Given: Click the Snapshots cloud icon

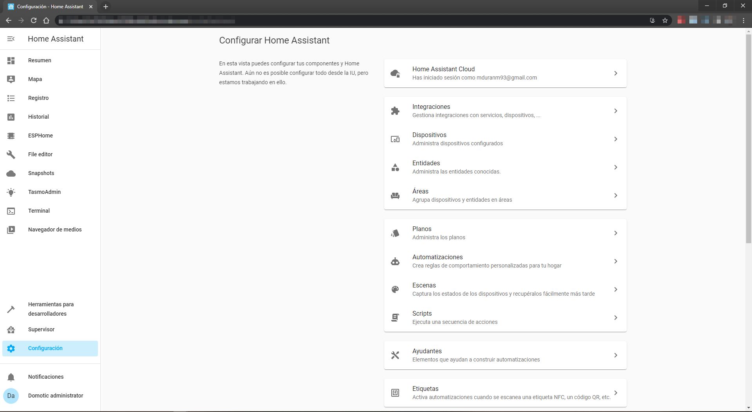Looking at the screenshot, I should [11, 173].
